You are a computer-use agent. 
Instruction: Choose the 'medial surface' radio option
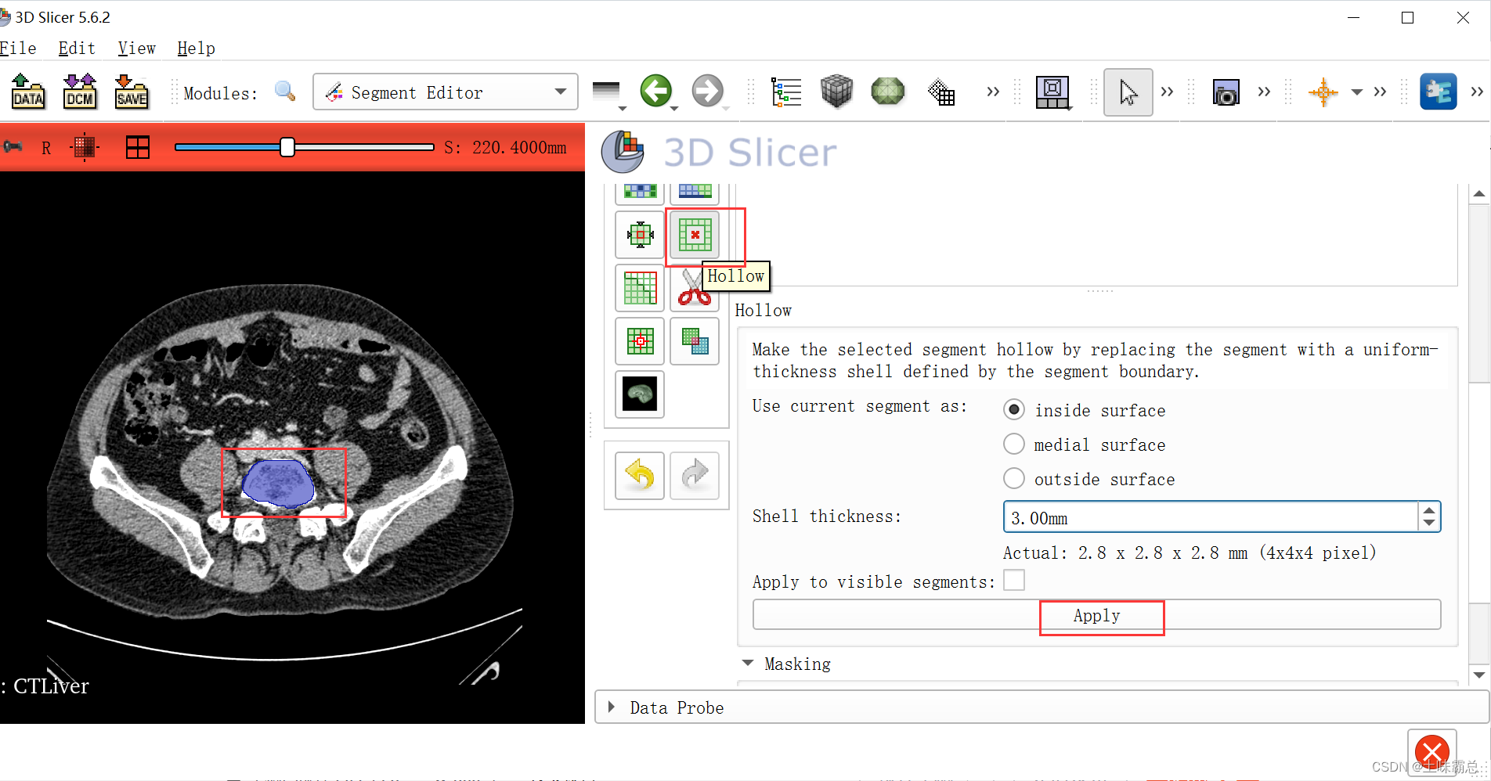[1014, 444]
